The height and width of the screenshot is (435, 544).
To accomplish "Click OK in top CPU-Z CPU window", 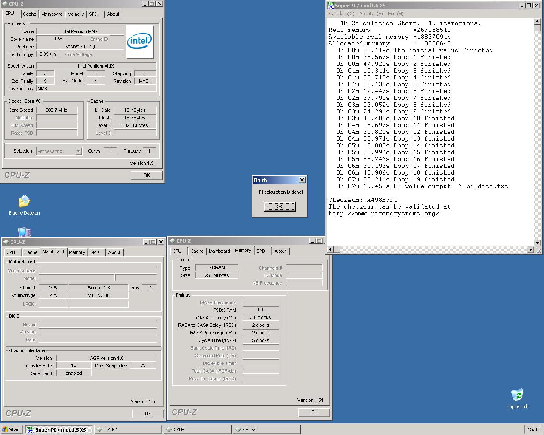I will pyautogui.click(x=147, y=175).
